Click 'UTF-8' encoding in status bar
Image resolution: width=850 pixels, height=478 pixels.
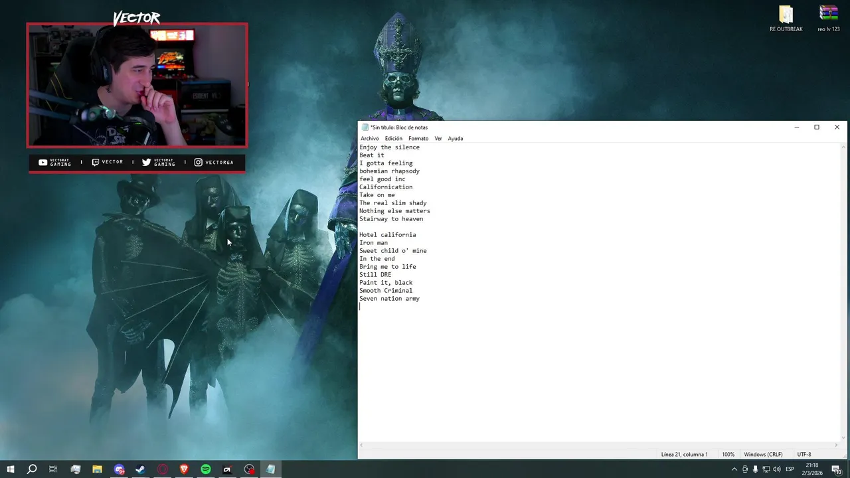coord(804,454)
